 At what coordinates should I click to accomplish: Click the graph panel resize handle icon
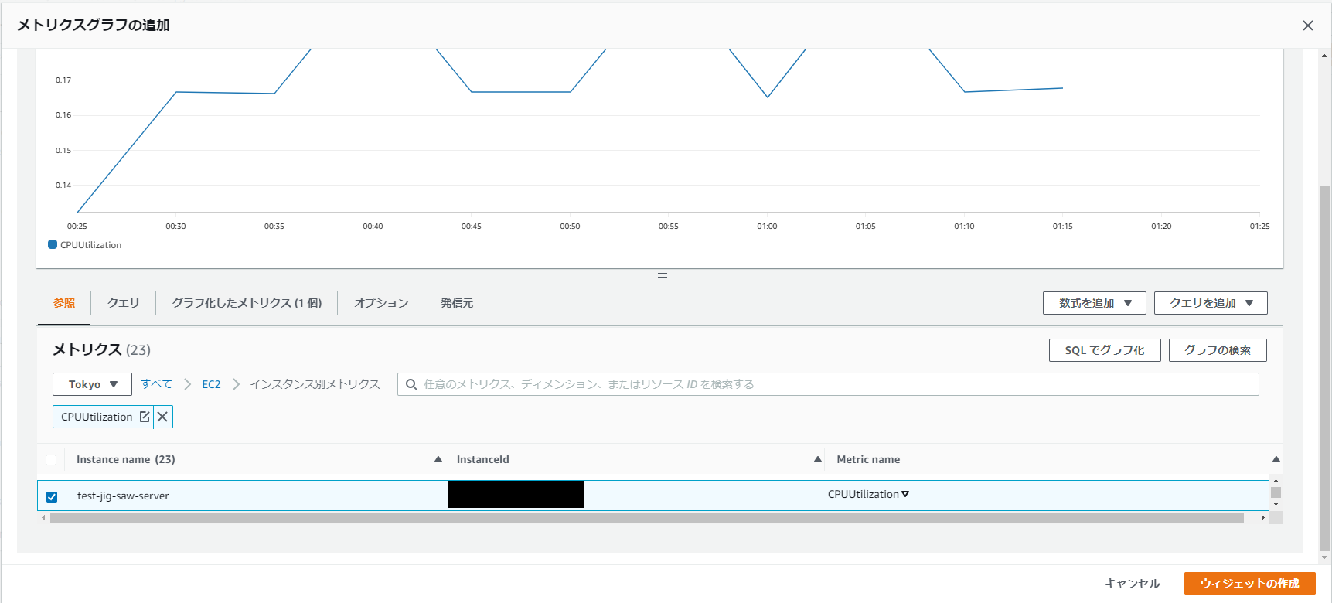663,275
